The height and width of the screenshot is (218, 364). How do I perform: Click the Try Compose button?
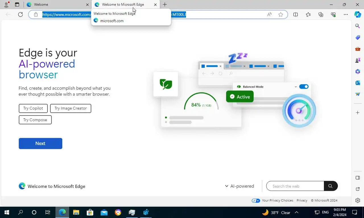[x=35, y=120]
